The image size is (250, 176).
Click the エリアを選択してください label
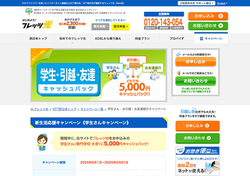[x=110, y=20]
